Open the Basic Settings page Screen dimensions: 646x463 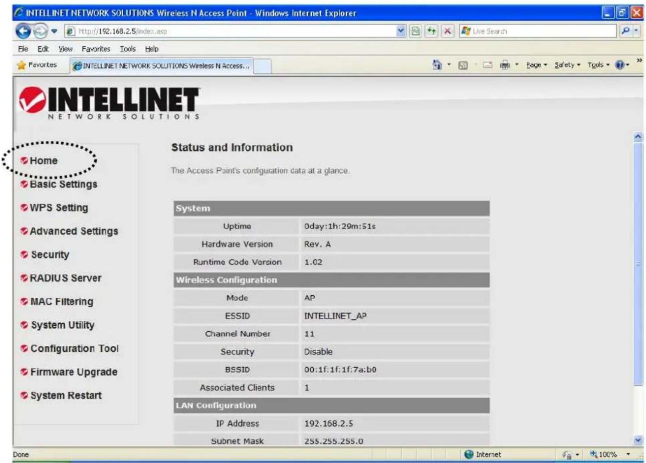(63, 184)
